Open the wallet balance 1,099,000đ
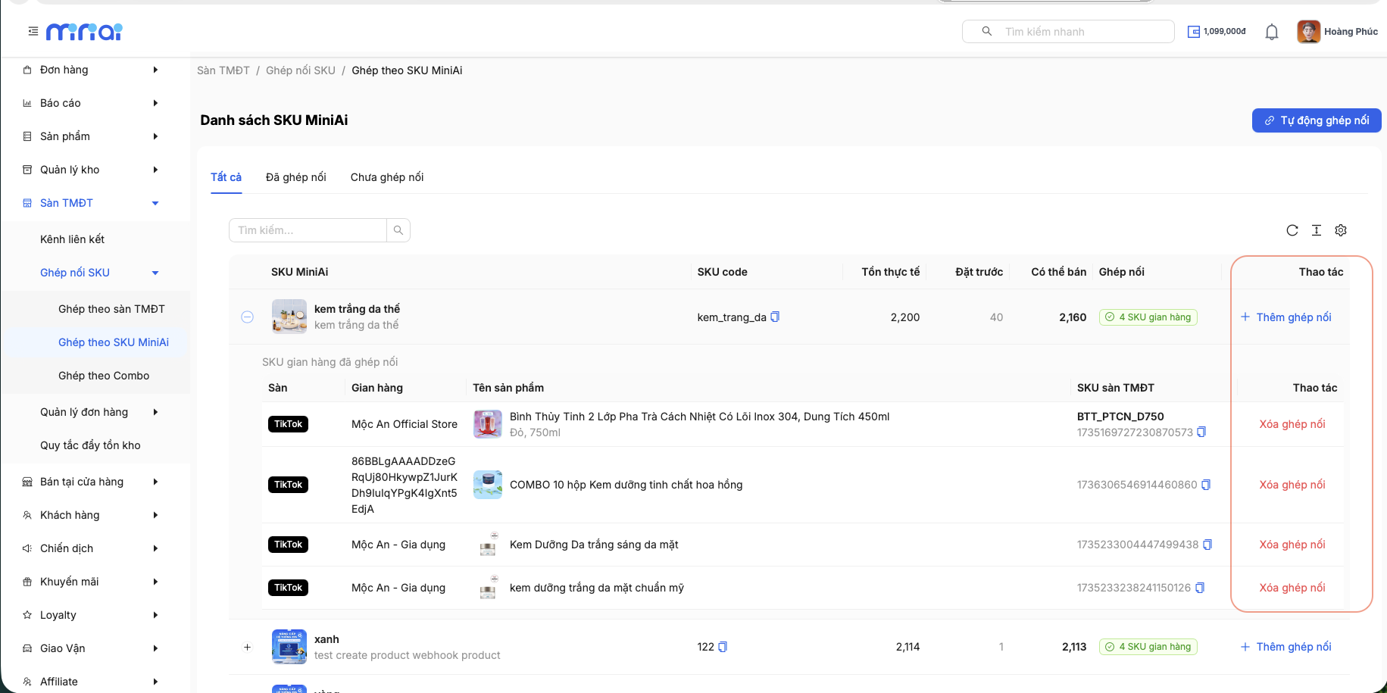Screen dimensions: 1387x693 click(x=1217, y=31)
